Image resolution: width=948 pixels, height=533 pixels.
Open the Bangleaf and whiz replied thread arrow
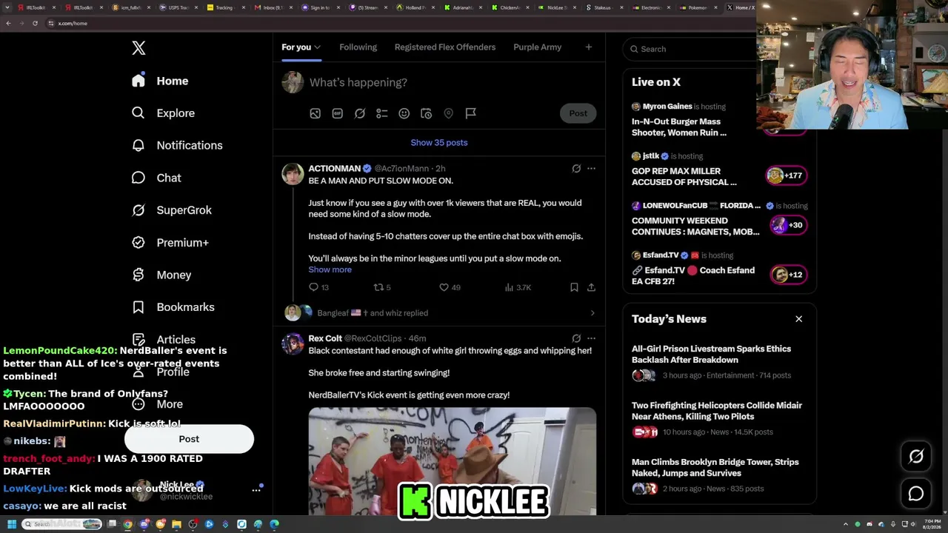tap(592, 313)
